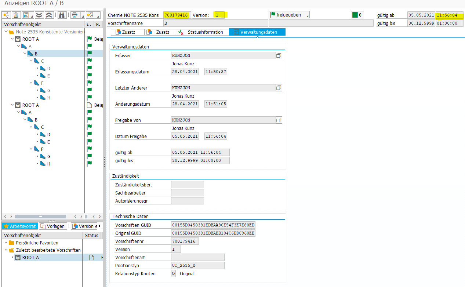Open search with the binoculars icon
Screen dimensions: 465x287
(62, 15)
